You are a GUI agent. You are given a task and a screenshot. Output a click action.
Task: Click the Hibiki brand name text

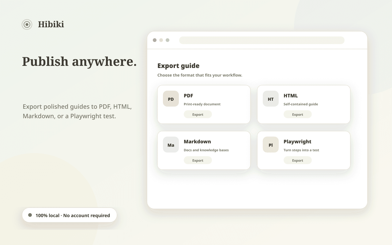coord(51,24)
